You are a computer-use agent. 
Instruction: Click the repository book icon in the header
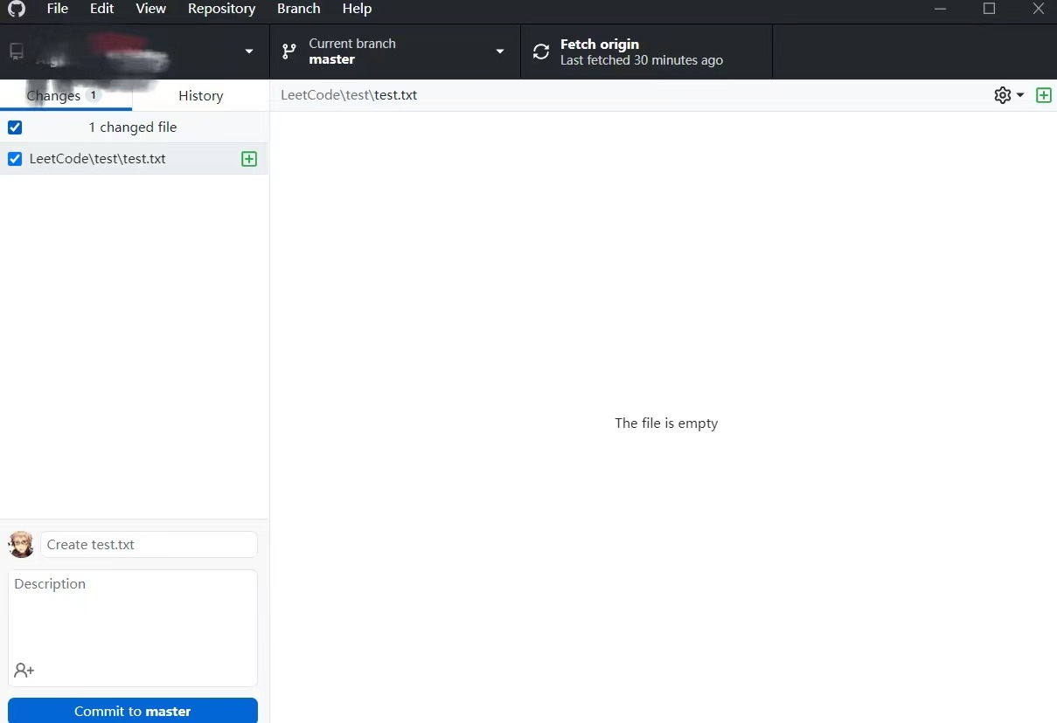tap(16, 51)
